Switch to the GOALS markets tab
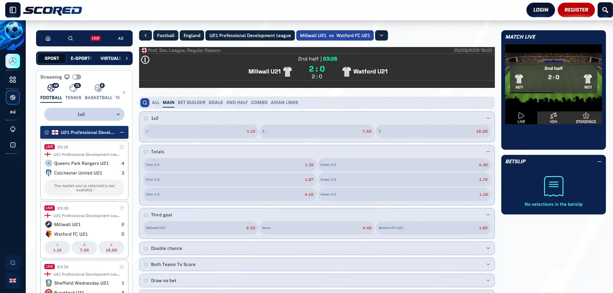The width and height of the screenshot is (613, 293). point(216,102)
